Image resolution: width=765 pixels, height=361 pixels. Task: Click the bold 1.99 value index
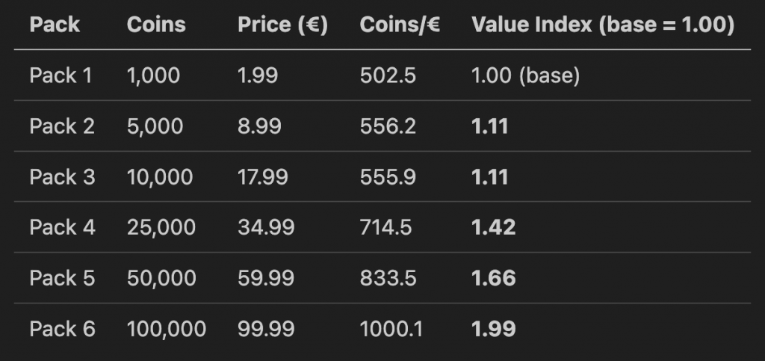tap(493, 329)
